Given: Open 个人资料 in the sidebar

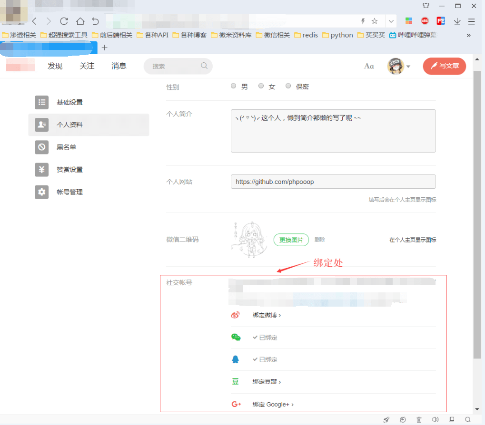Looking at the screenshot, I should click(x=89, y=125).
